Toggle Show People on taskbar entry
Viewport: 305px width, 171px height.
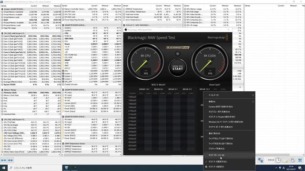229,117
